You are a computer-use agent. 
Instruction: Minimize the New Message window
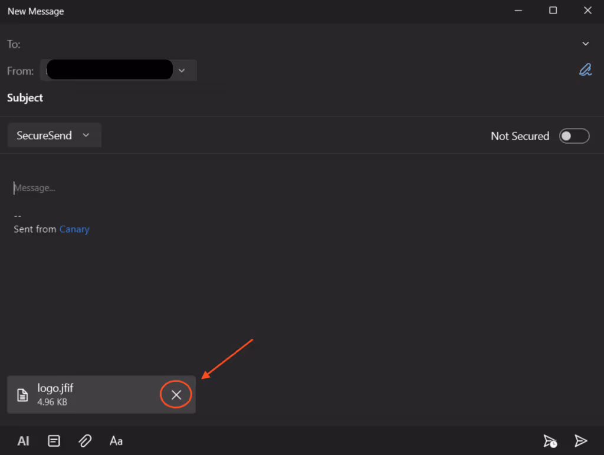pos(518,11)
